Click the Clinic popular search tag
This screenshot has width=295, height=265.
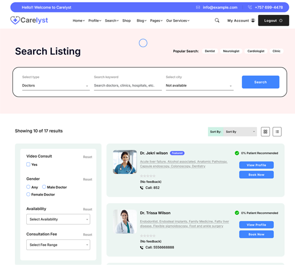[276, 51]
